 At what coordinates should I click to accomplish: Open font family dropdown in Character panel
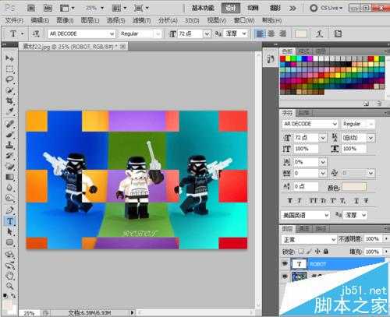tap(335, 124)
